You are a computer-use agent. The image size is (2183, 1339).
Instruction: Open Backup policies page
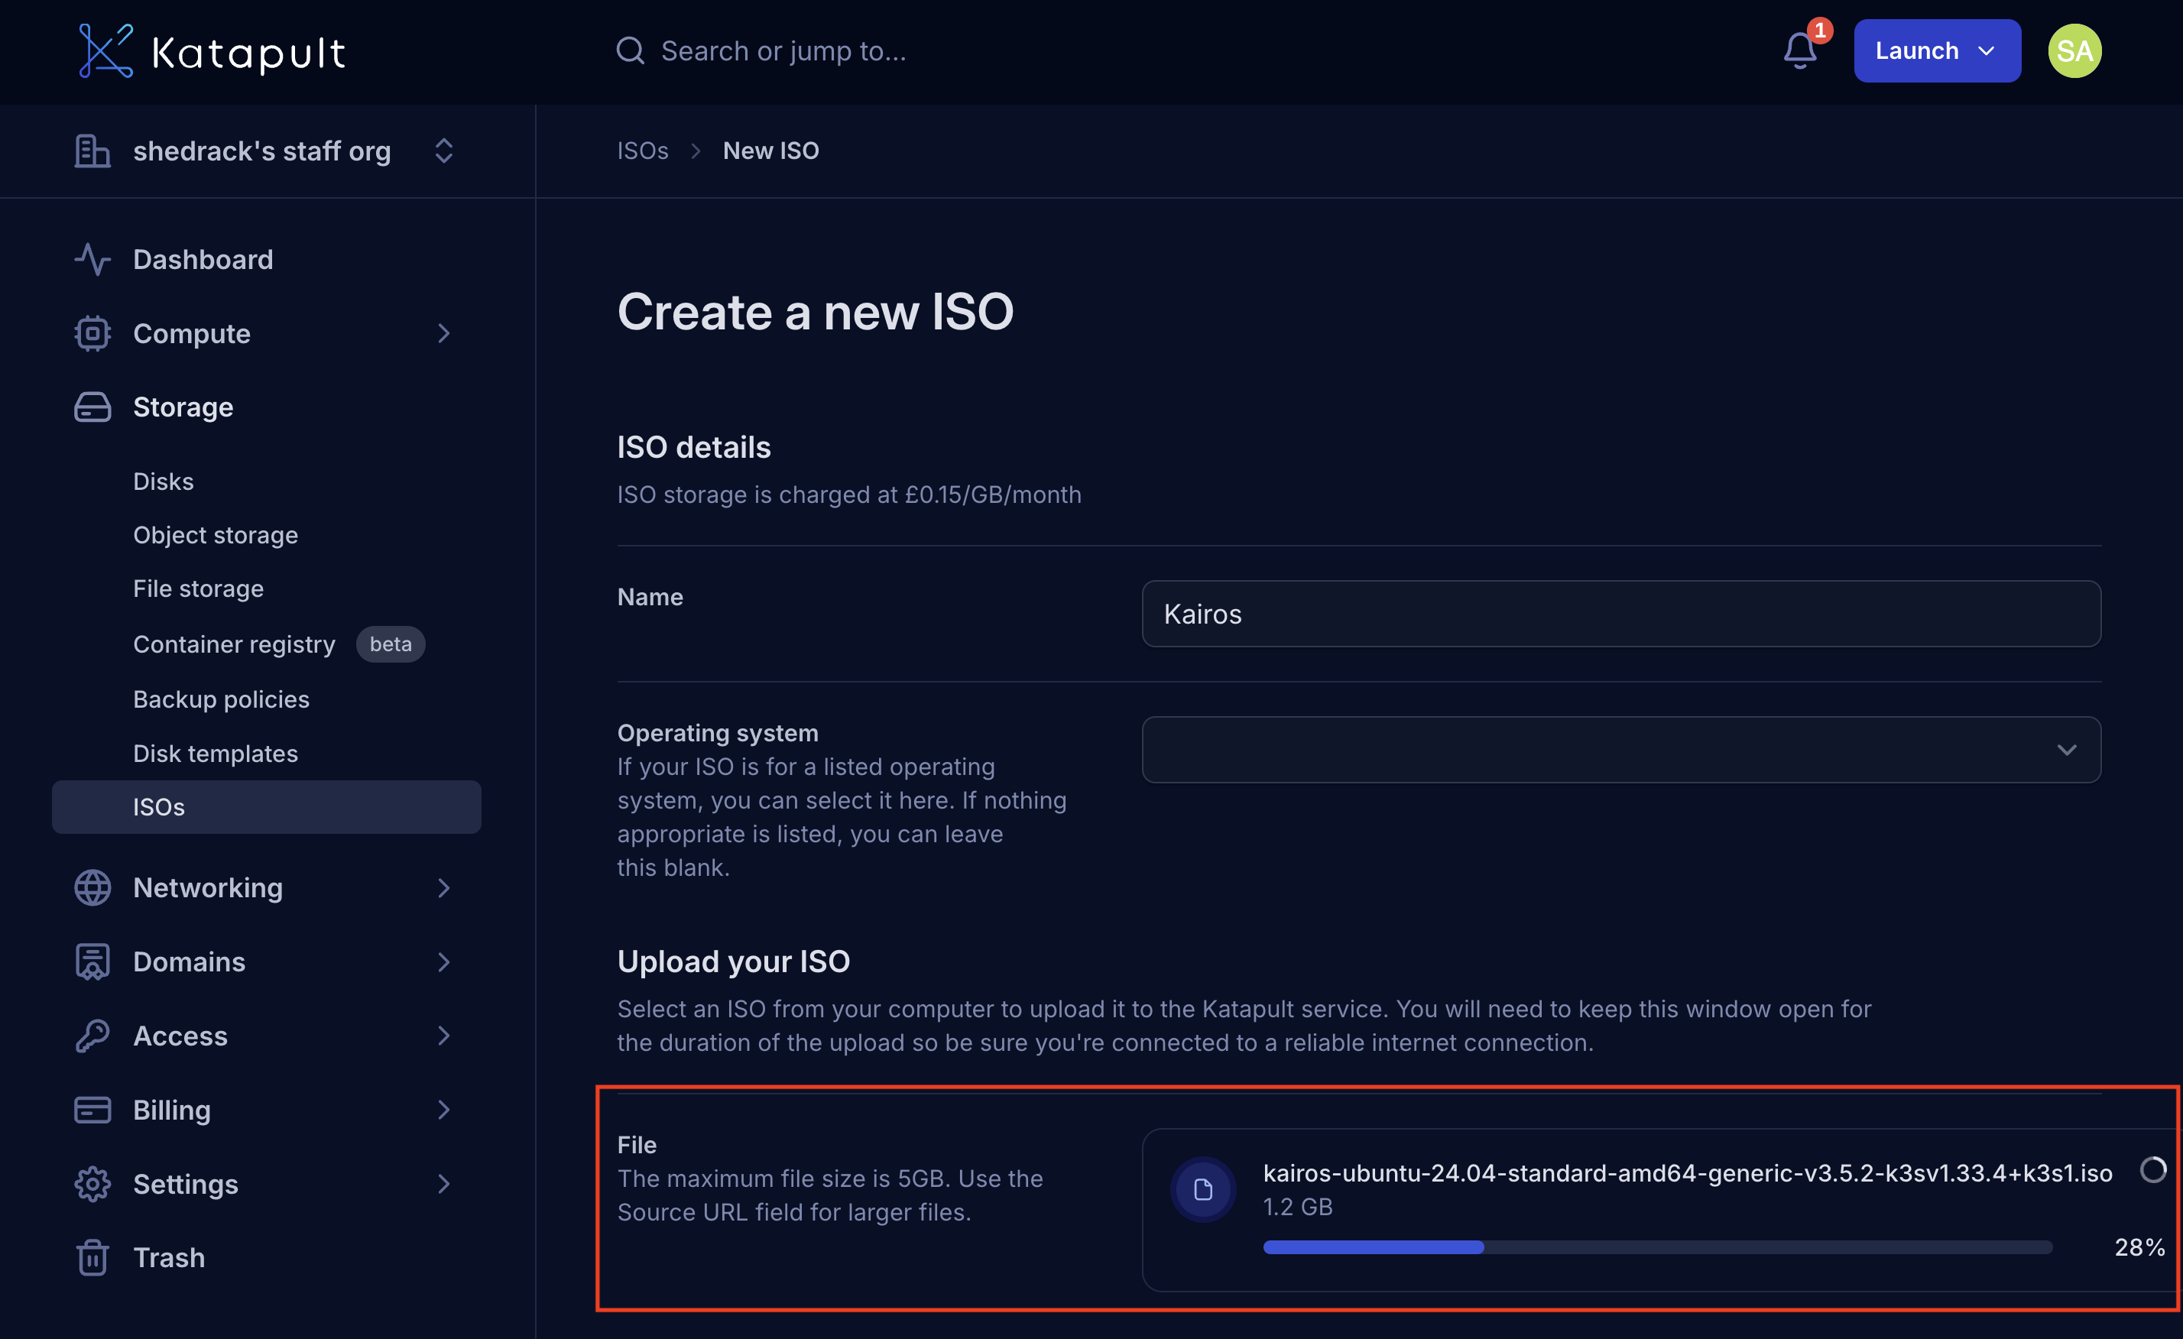(222, 699)
